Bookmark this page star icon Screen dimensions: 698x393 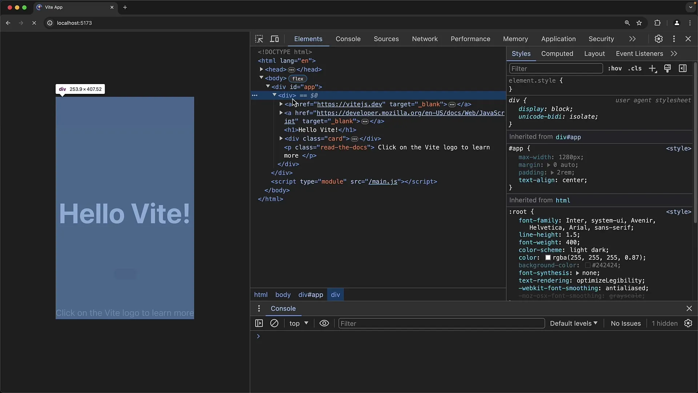639,23
